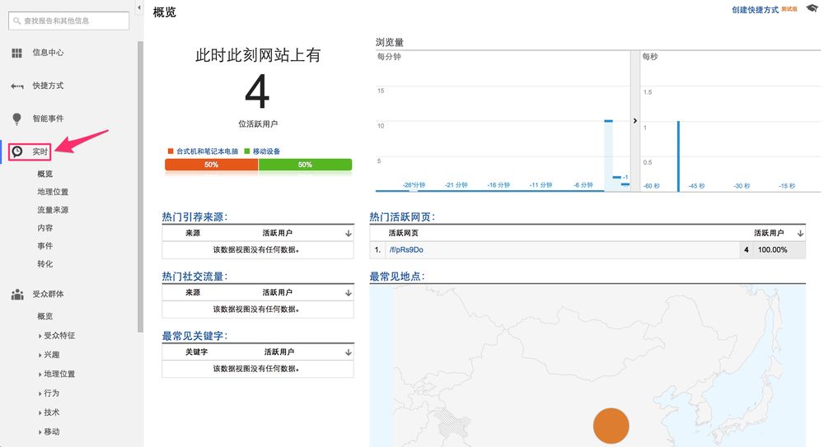Click tall per-minute pageview bar
This screenshot has height=447, width=824.
click(609, 156)
